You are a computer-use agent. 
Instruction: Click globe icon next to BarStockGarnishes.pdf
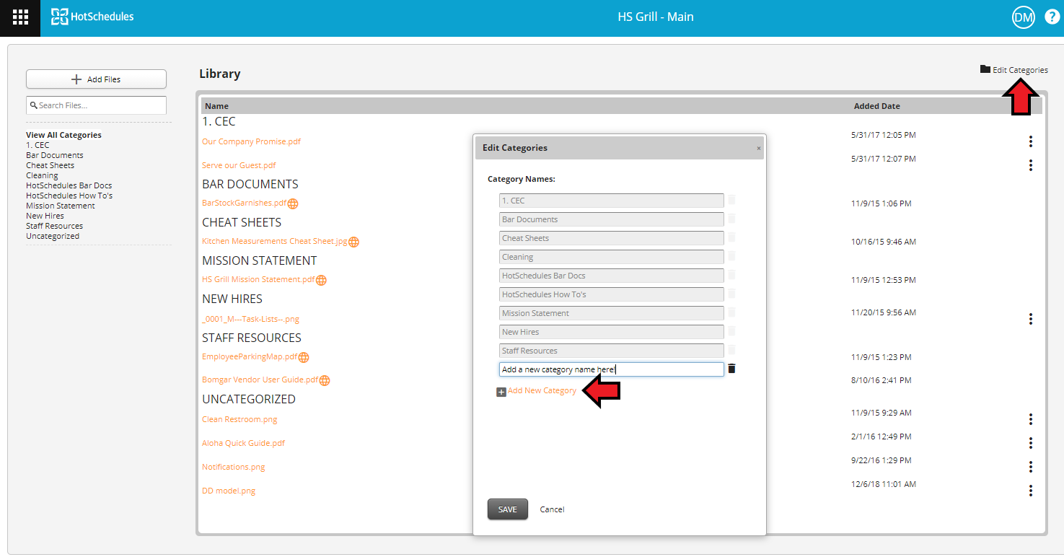click(x=293, y=203)
